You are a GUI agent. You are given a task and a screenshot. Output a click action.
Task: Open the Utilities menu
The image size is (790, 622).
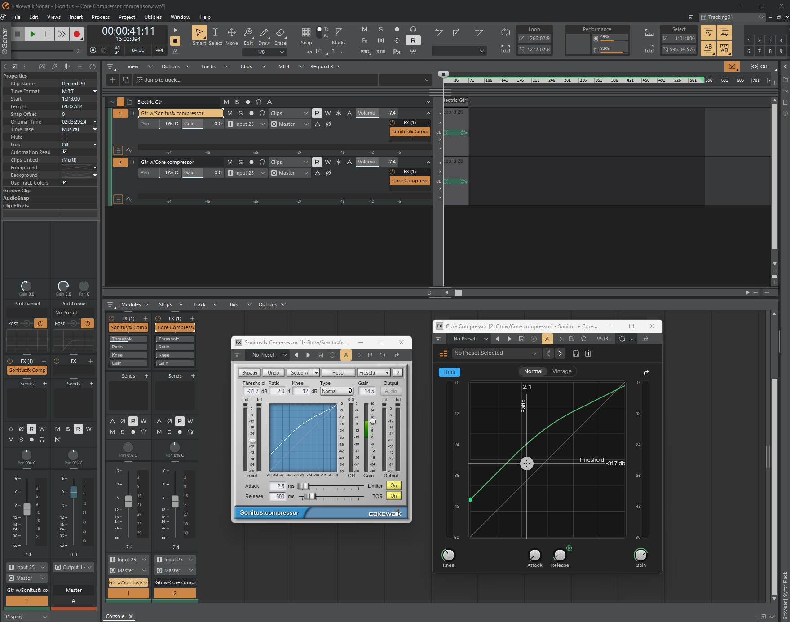click(153, 17)
